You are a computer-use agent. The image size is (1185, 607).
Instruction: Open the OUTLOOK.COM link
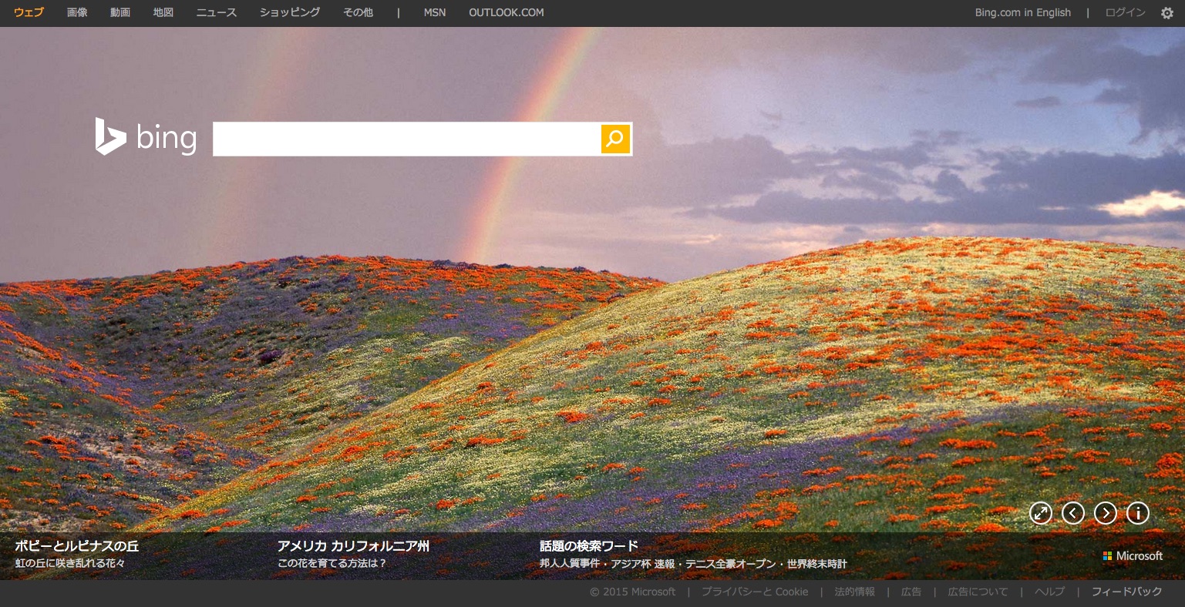pos(506,12)
